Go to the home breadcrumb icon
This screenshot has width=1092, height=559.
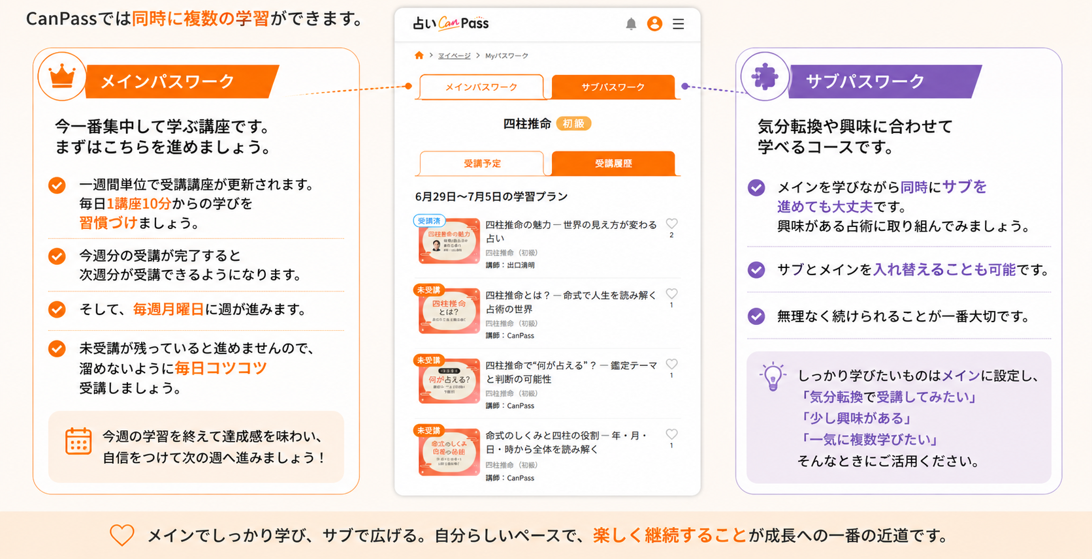coord(419,55)
